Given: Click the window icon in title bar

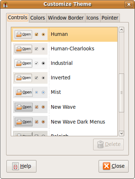Looking at the screenshot, I should [5, 5].
